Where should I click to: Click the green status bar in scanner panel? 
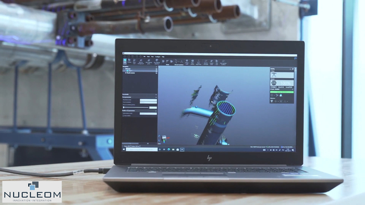(282, 92)
